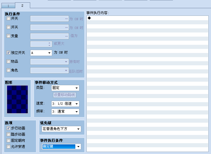Enable the 角色 condition checkbox
Viewport: 211px width, 154px height.
pyautogui.click(x=8, y=70)
